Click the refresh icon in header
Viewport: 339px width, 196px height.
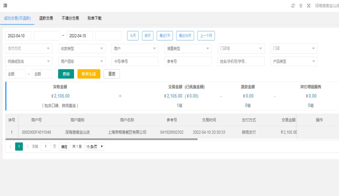[x=293, y=6]
